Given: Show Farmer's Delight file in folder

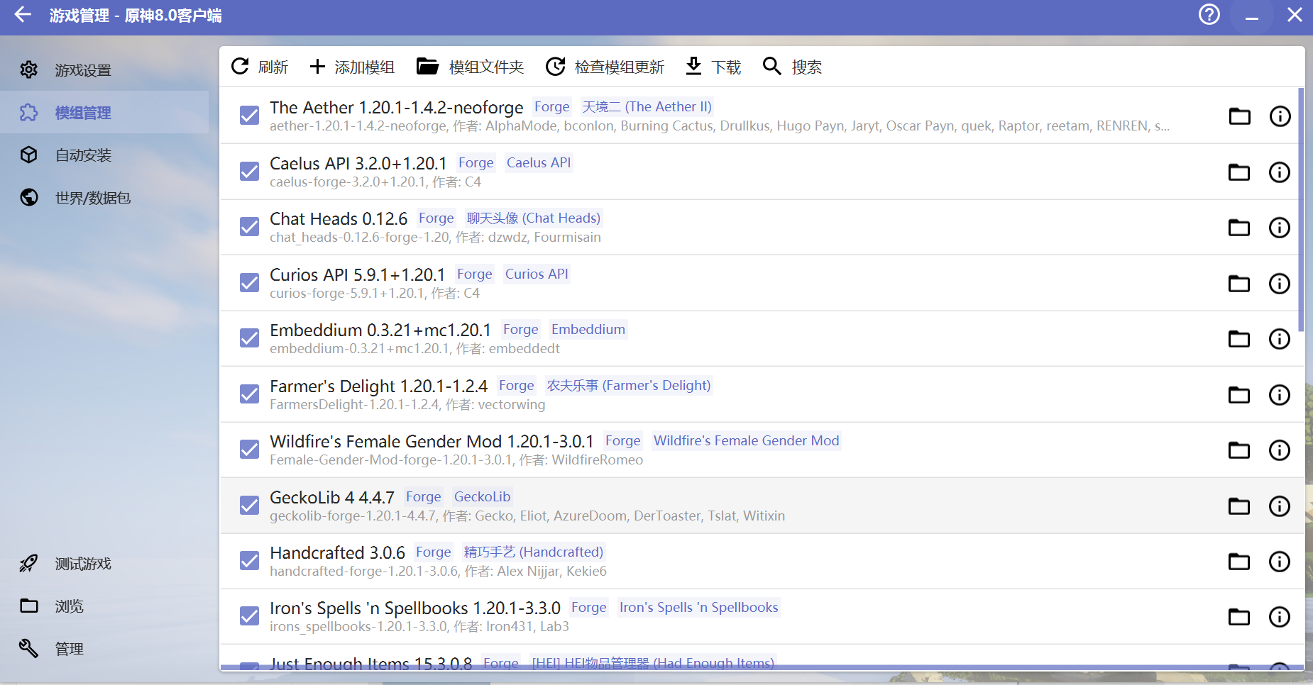Looking at the screenshot, I should [1239, 394].
